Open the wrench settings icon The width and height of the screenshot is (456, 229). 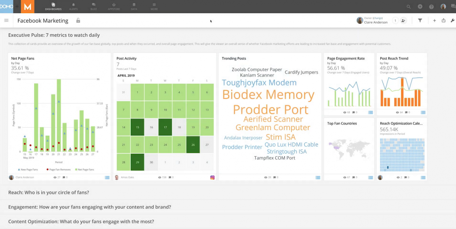pyautogui.click(x=453, y=20)
